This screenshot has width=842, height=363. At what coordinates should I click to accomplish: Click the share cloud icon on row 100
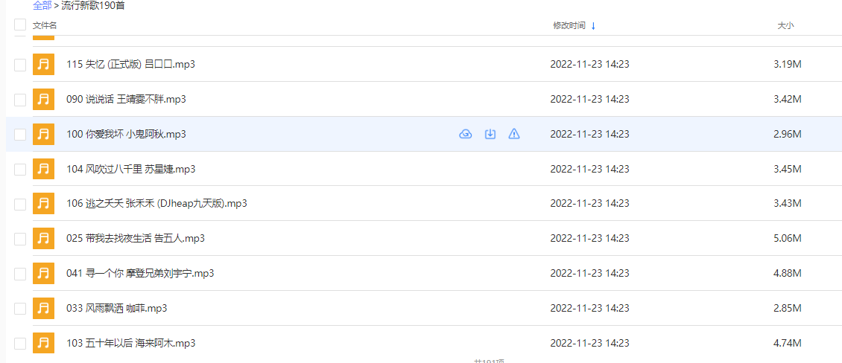466,134
